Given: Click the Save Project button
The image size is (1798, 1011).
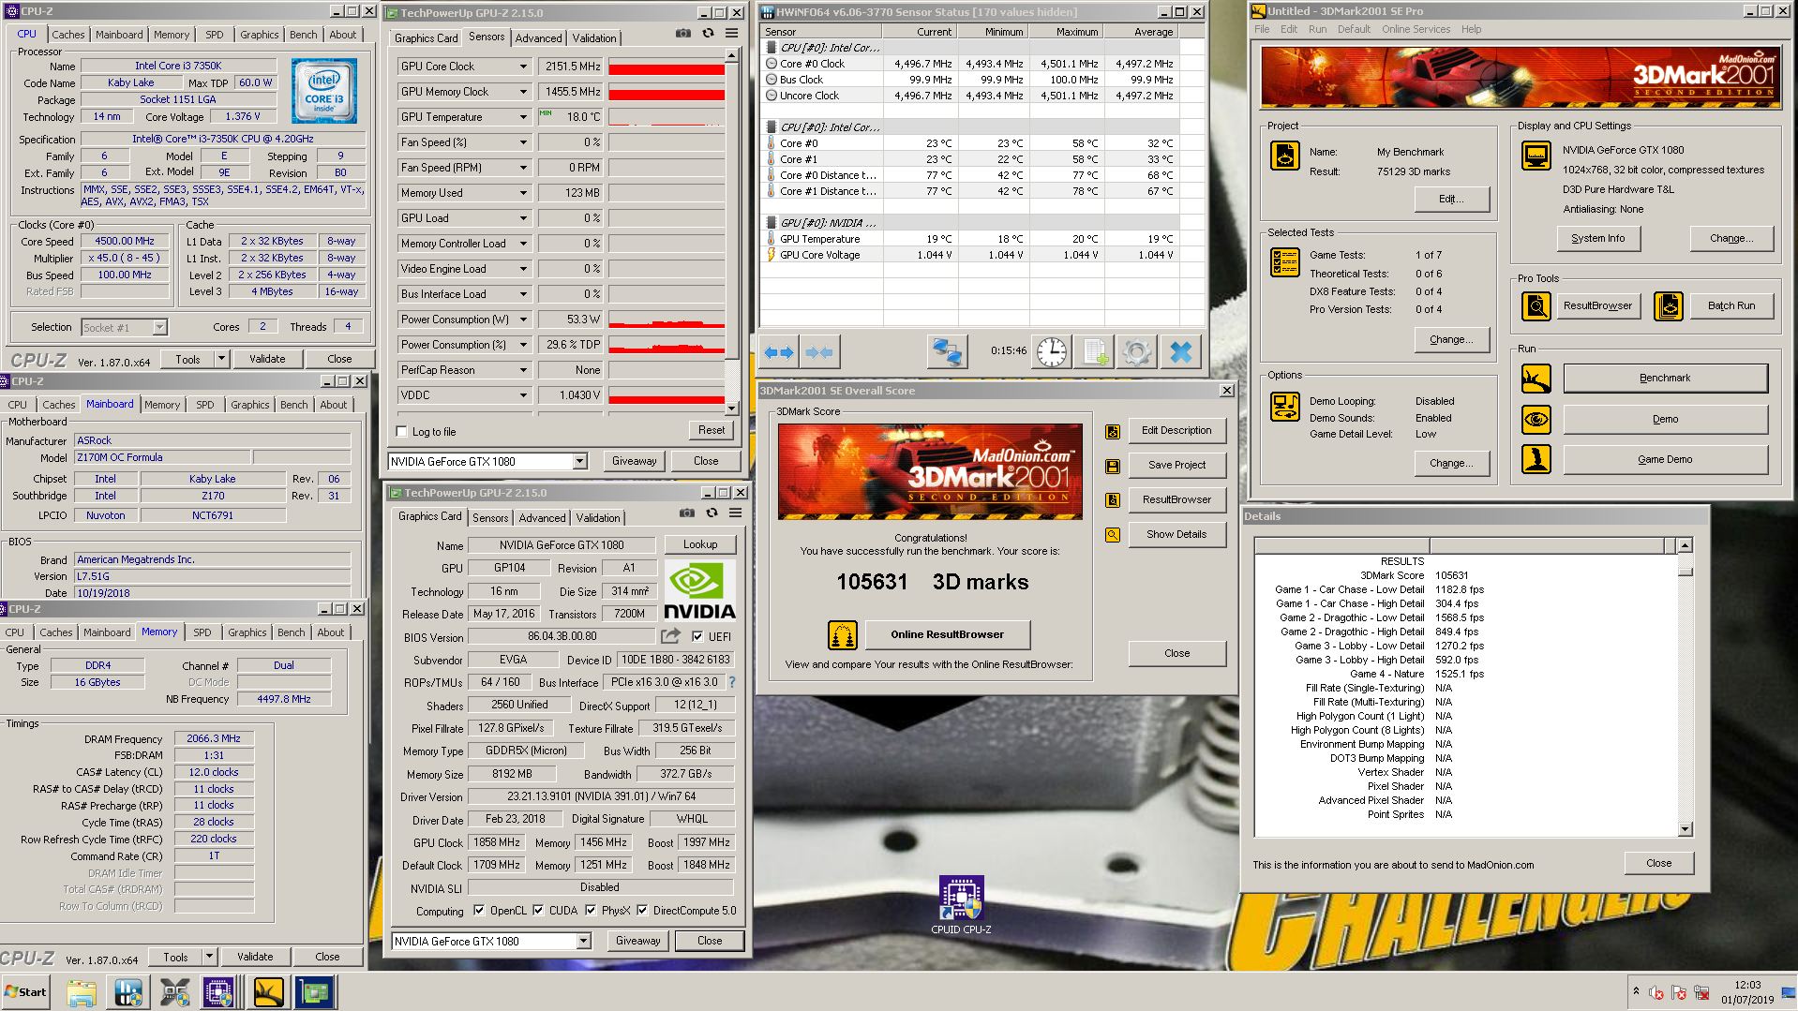Looking at the screenshot, I should click(x=1176, y=465).
